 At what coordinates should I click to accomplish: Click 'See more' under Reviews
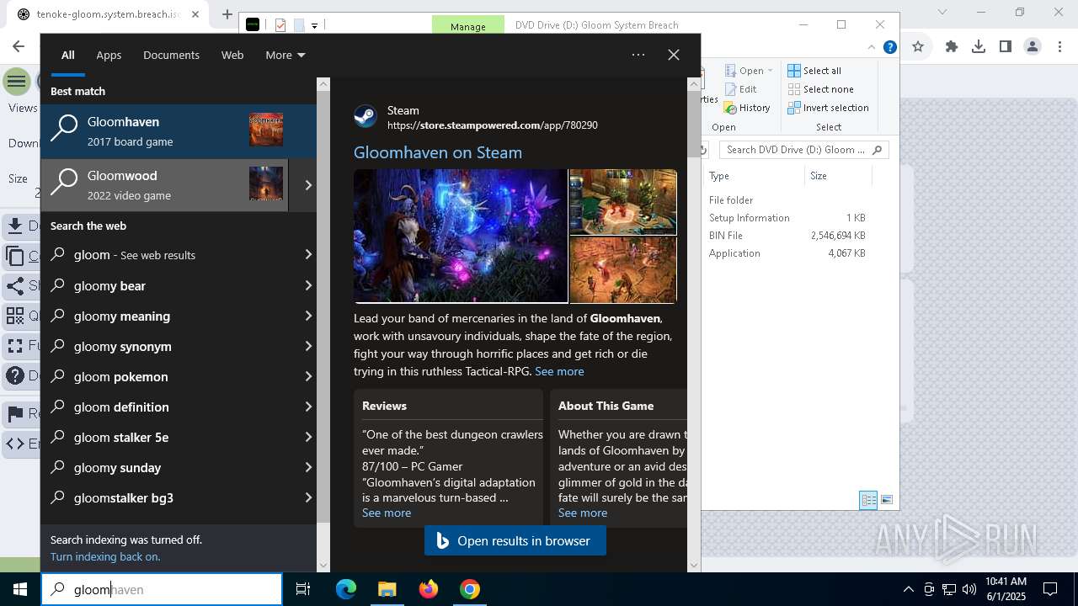387,513
